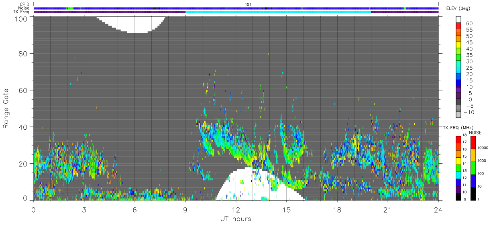Click the 'ELEV (deg)' legend title

[x=458, y=8]
